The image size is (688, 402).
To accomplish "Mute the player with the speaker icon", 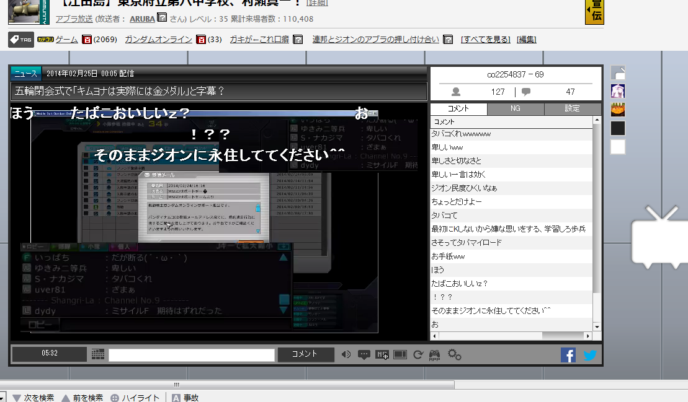I will pyautogui.click(x=346, y=354).
